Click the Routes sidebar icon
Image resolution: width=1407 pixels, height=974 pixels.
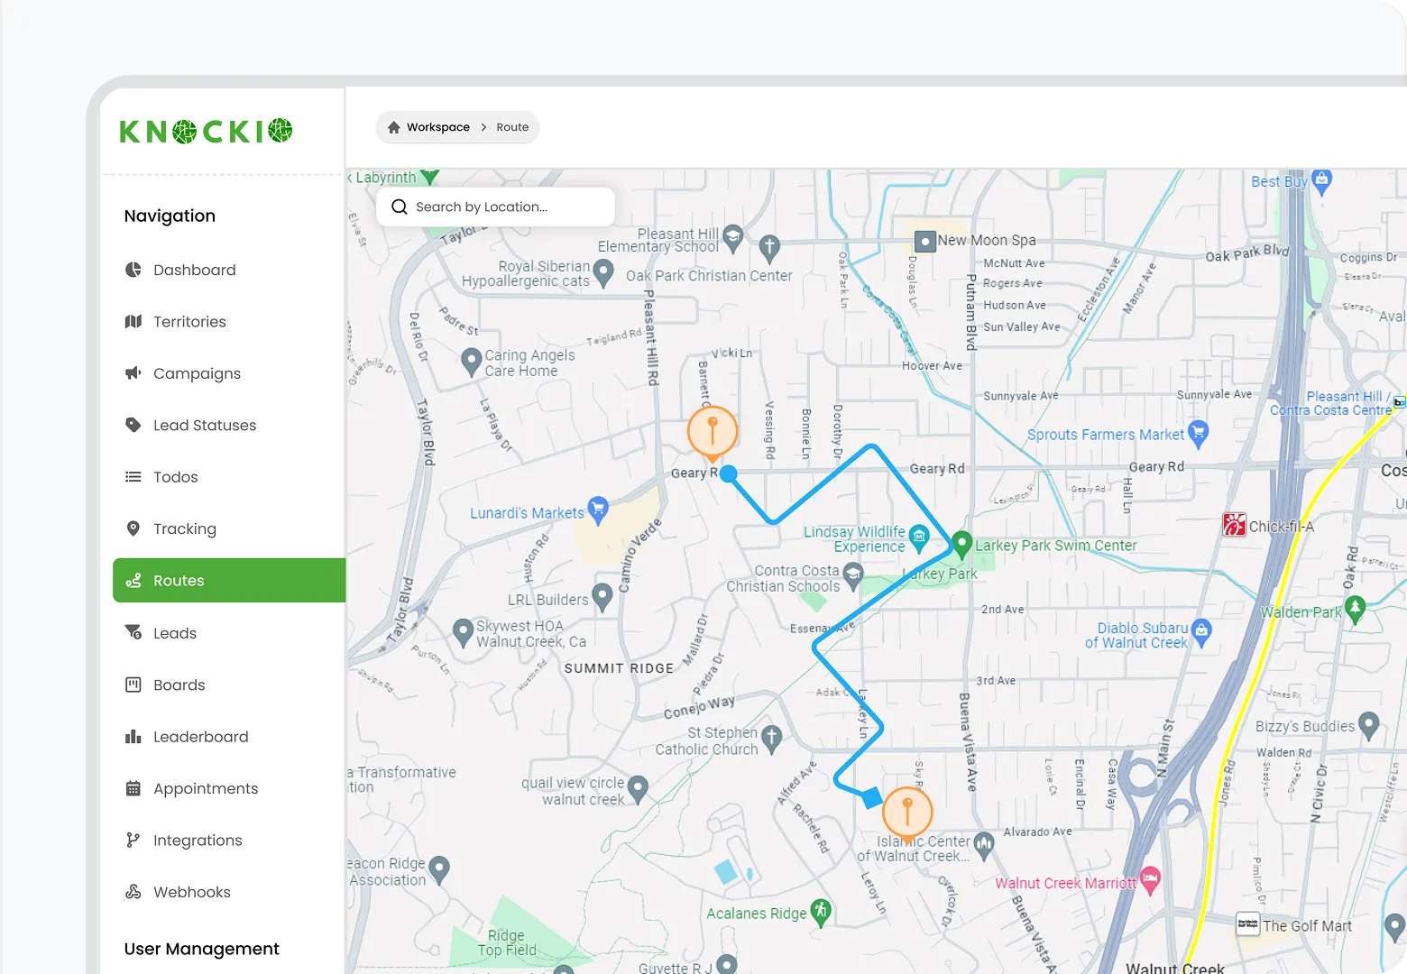[x=133, y=581]
